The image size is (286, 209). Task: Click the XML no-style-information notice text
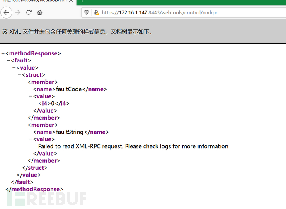78,32
